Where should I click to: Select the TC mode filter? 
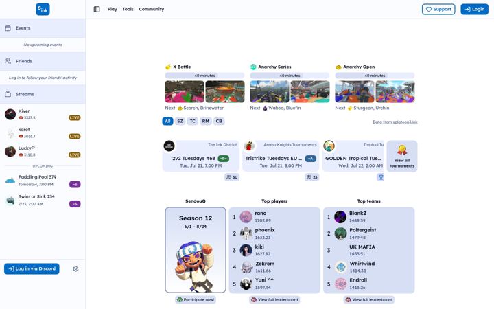point(193,121)
